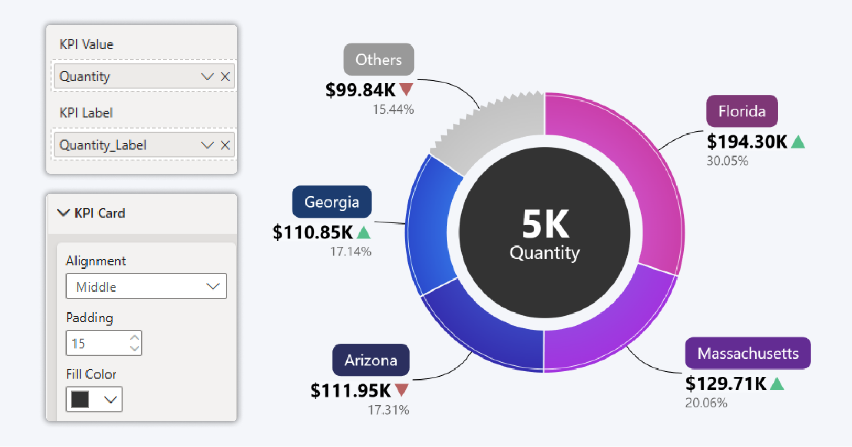Decrease the Padding value with down arrow
Screen dimensions: 852x447
point(135,348)
